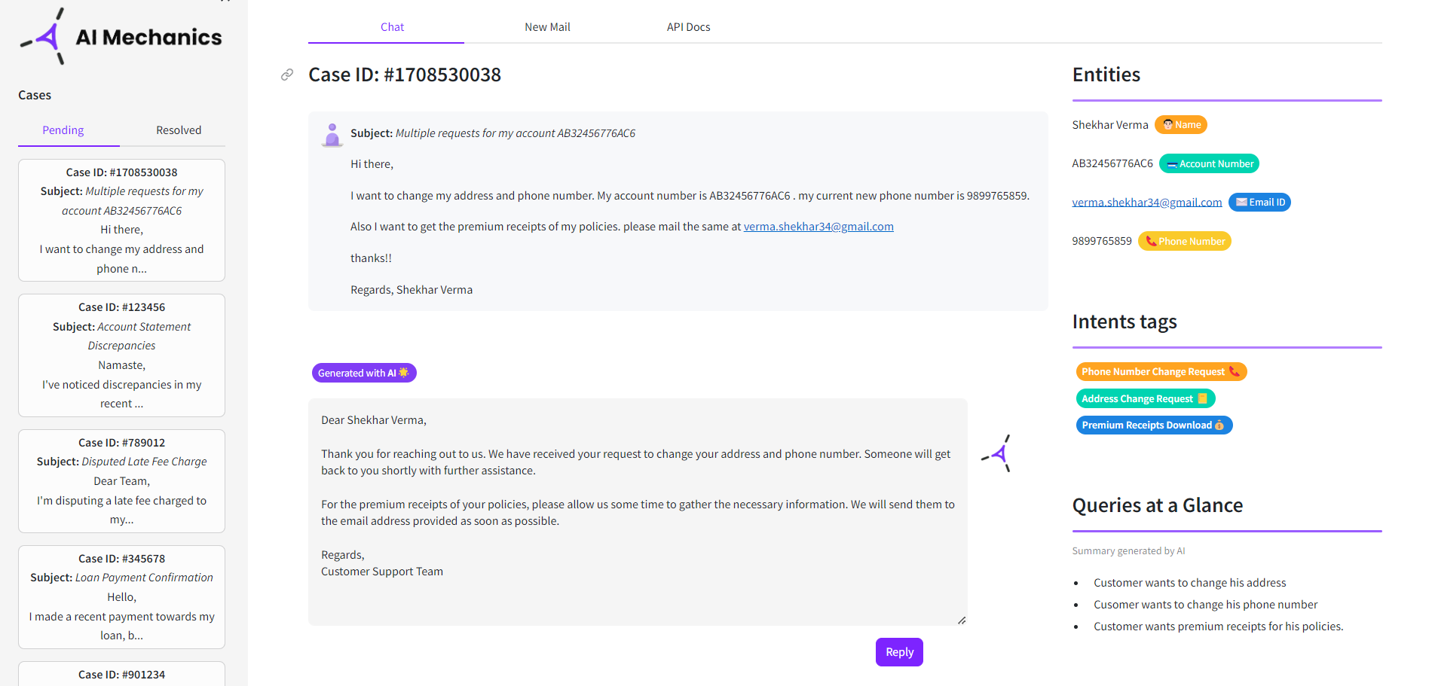
Task: Click the Account Number card badge
Action: click(x=1208, y=163)
